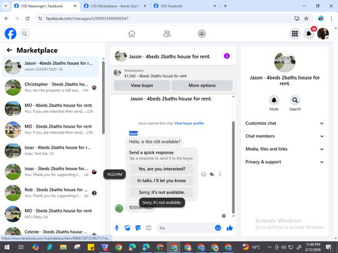The image size is (338, 253).
Task: Click the conversation messages scrollbar
Action: point(233,167)
